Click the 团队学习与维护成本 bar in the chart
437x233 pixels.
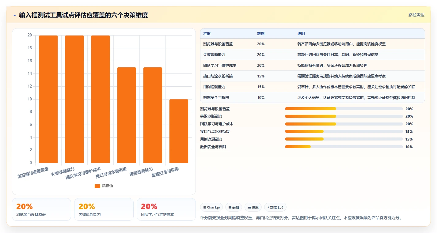click(101, 99)
